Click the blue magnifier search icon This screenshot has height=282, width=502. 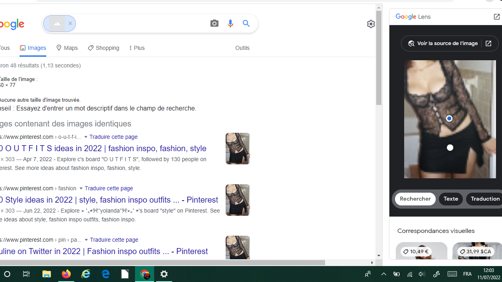pyautogui.click(x=246, y=24)
